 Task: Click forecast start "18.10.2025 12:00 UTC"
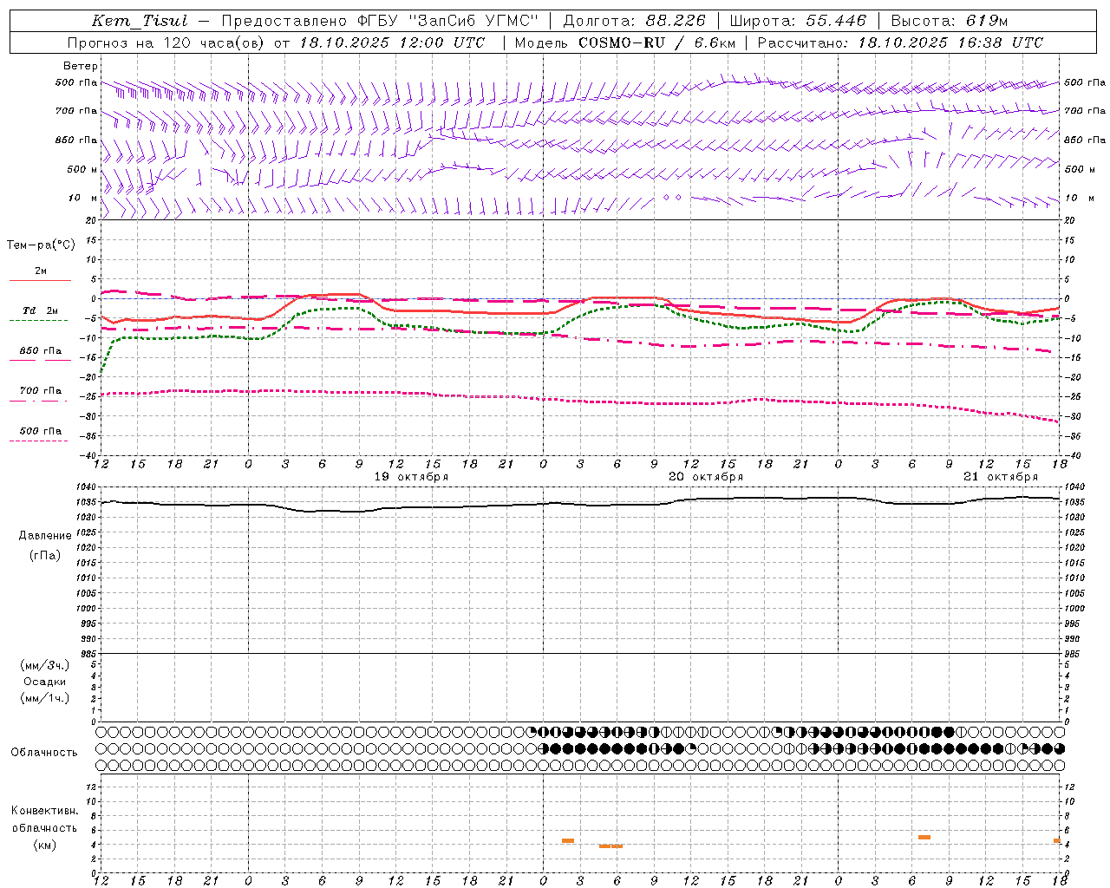pyautogui.click(x=392, y=42)
